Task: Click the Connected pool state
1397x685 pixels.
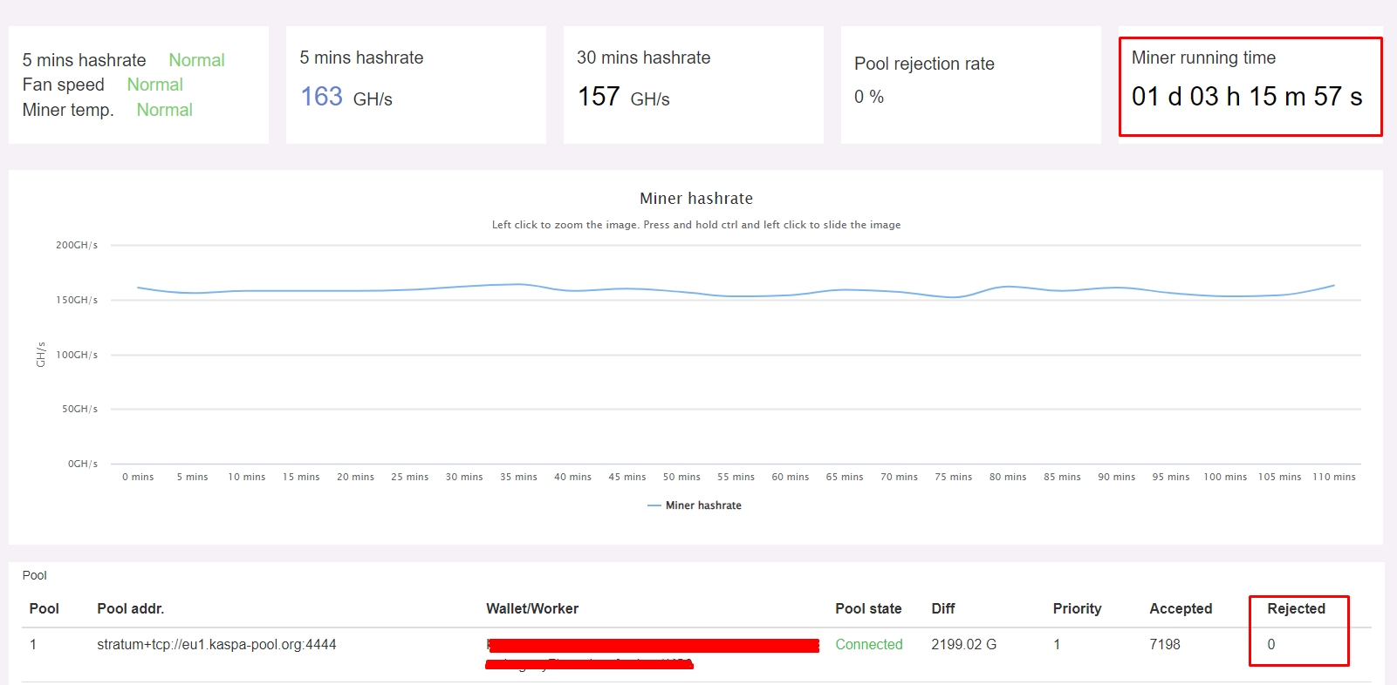Action: tap(868, 645)
